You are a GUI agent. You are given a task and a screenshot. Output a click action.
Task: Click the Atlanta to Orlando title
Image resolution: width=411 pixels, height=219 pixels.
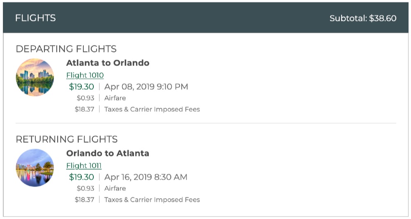(108, 63)
